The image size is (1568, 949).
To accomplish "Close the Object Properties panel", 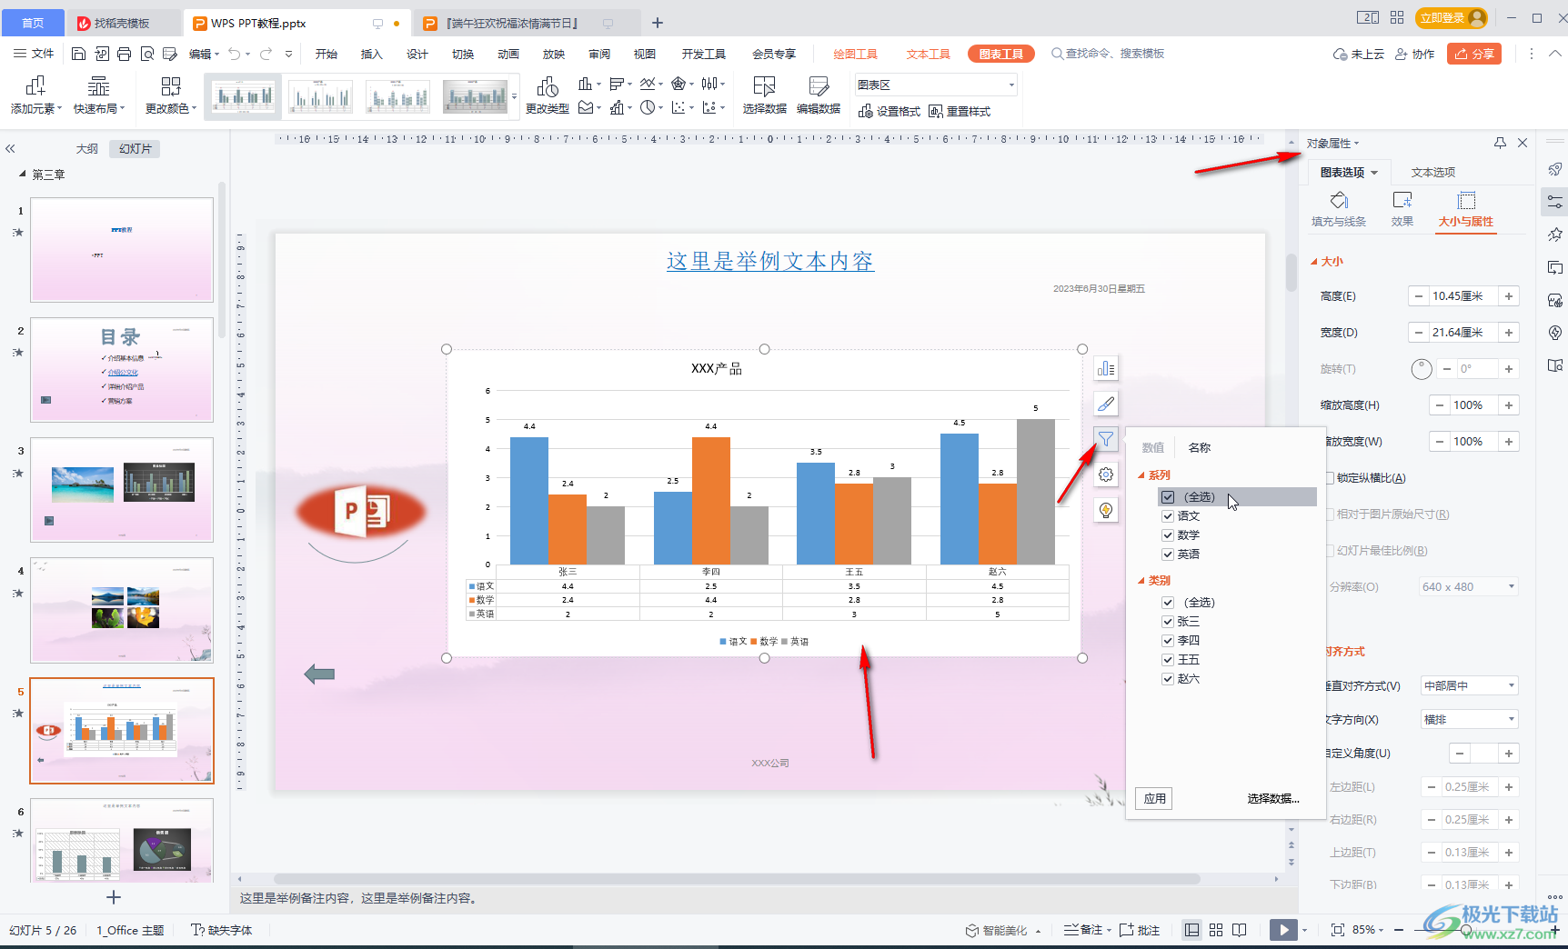I will (1523, 143).
